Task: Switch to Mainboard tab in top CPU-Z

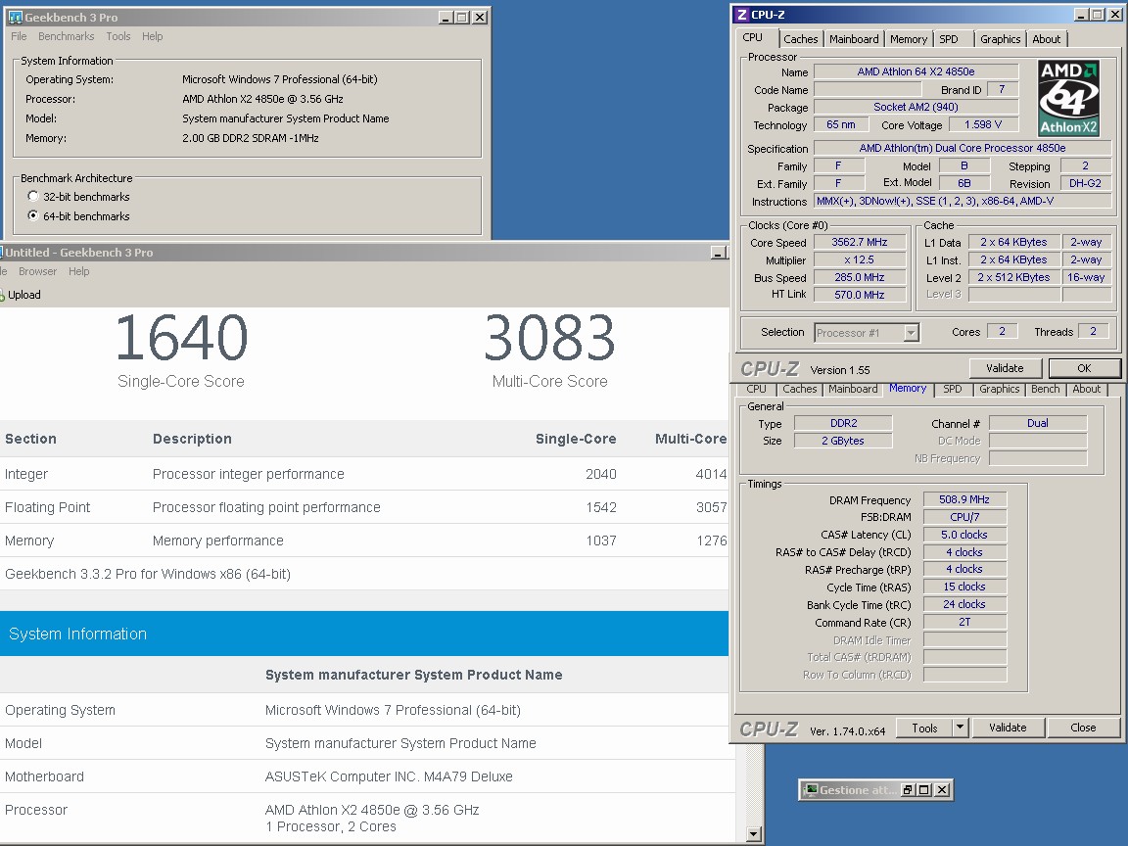Action: (854, 39)
